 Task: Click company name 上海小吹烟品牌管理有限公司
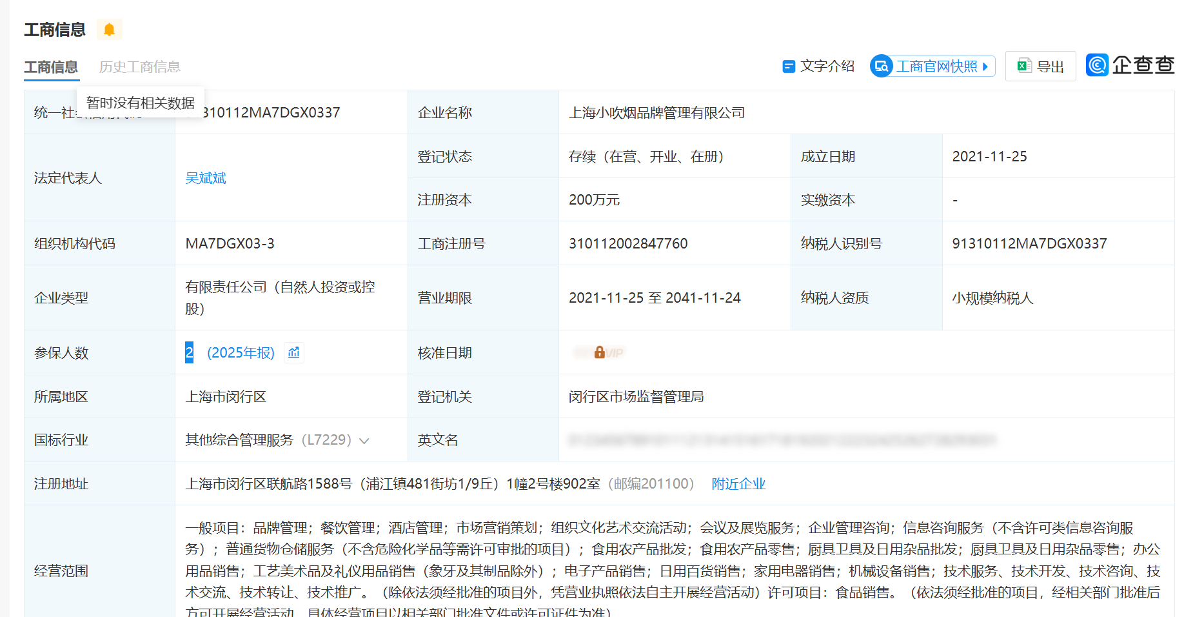[656, 113]
